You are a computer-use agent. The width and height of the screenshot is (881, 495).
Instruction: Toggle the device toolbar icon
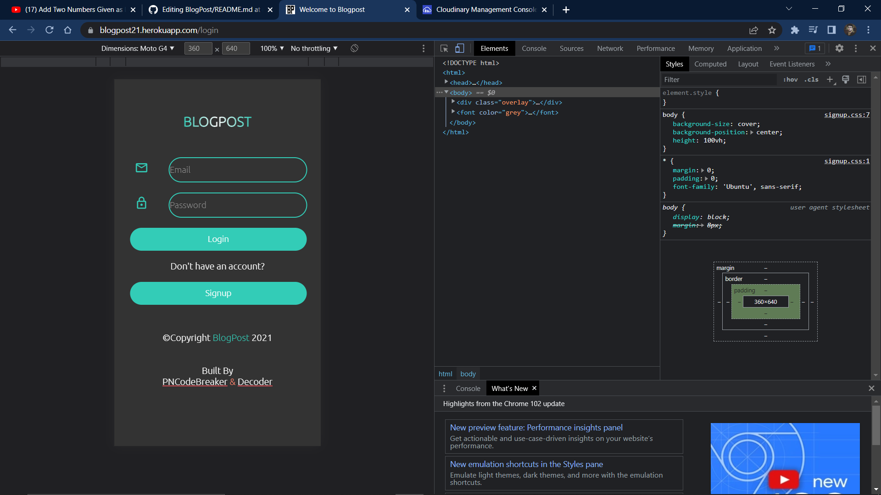click(459, 48)
